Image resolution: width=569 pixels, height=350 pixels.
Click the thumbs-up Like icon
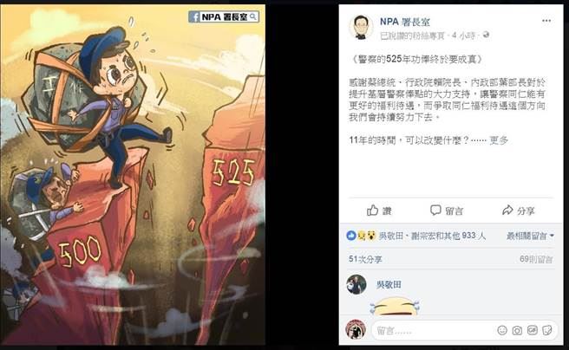[x=372, y=211]
